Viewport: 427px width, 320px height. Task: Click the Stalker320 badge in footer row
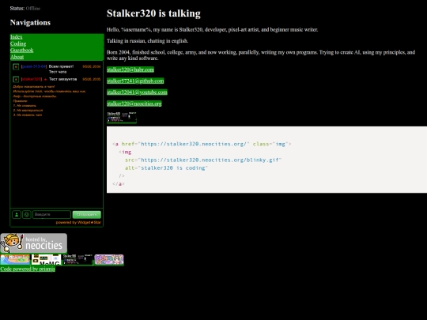(77, 260)
